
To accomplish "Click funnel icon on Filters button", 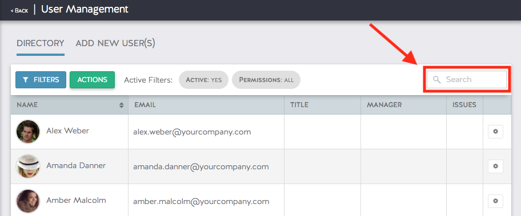I will click(x=26, y=80).
